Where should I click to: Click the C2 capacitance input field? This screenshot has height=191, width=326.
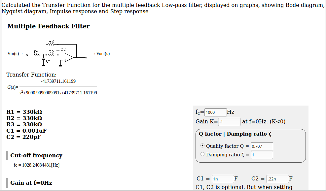click(278, 179)
